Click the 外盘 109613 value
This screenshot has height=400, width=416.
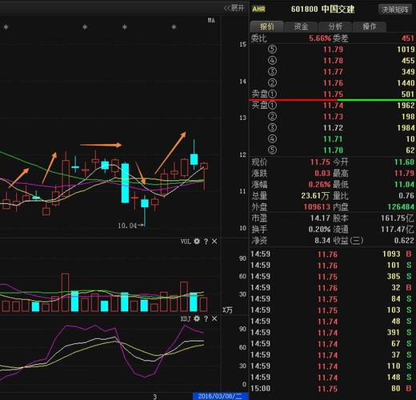coord(317,207)
